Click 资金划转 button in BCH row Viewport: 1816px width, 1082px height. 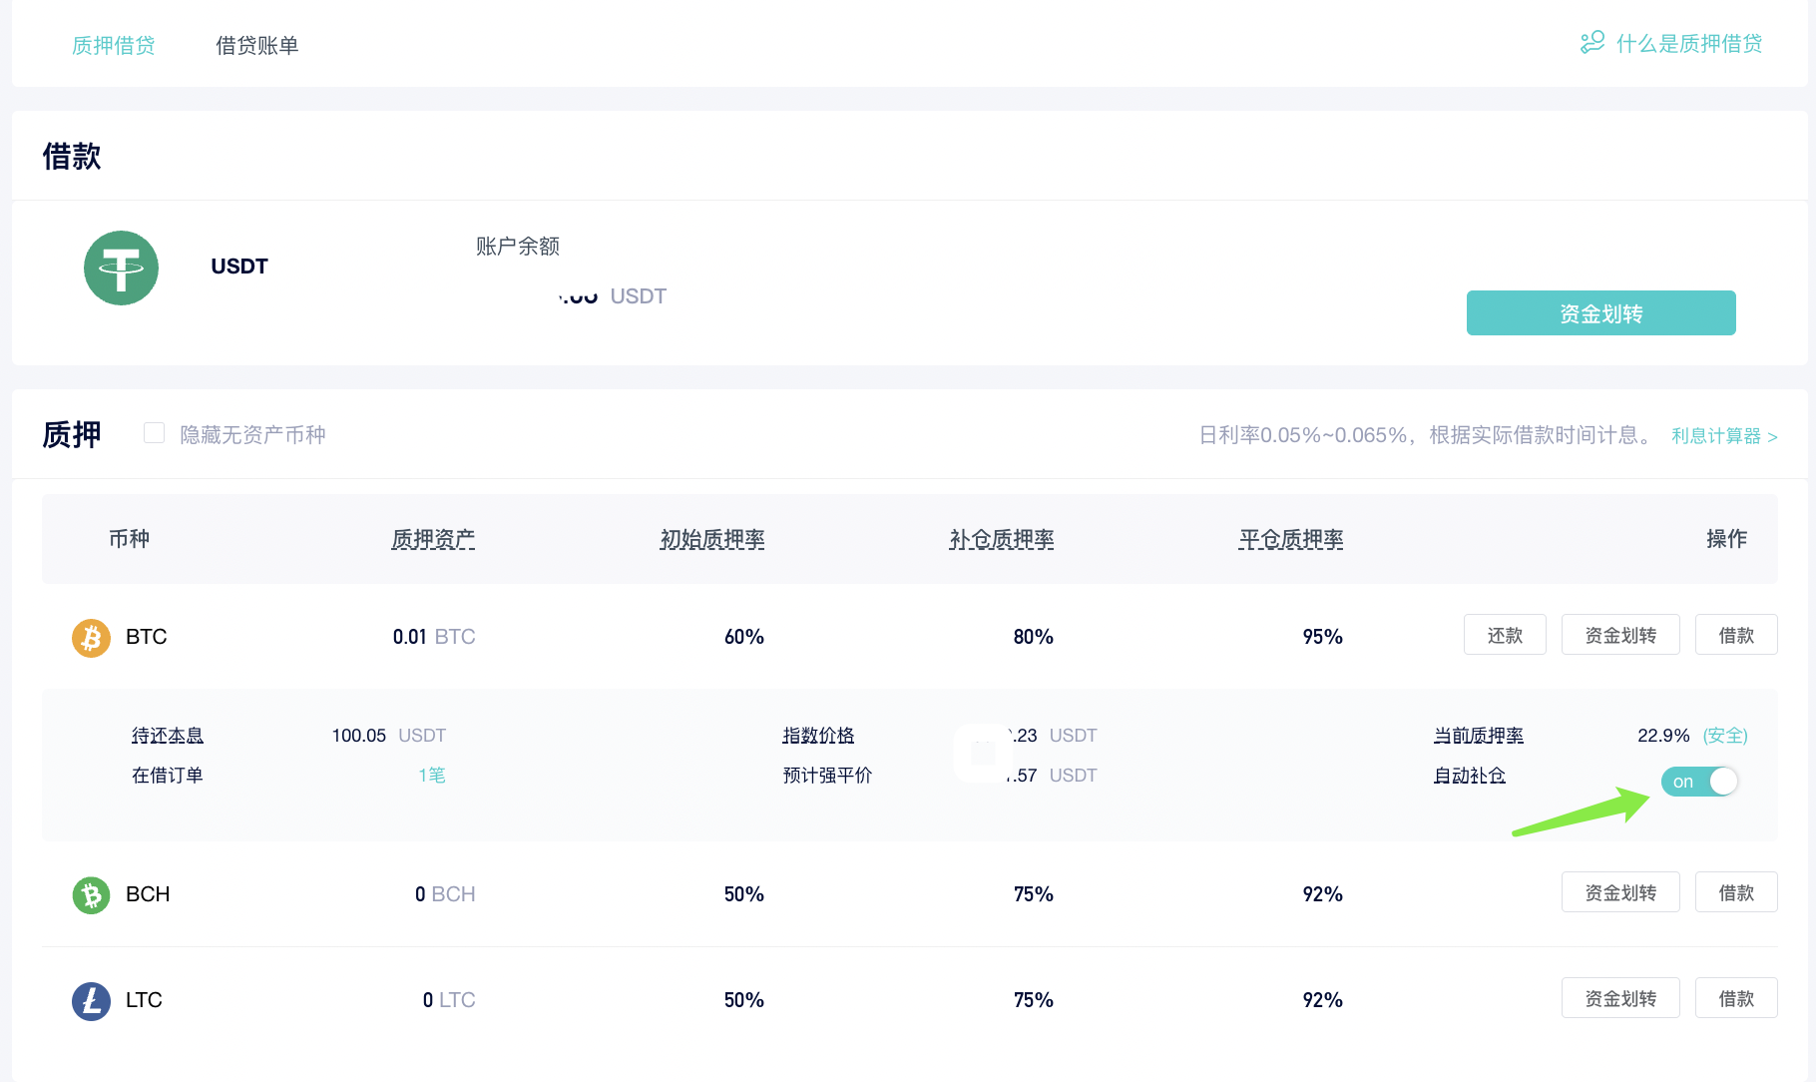1620,892
